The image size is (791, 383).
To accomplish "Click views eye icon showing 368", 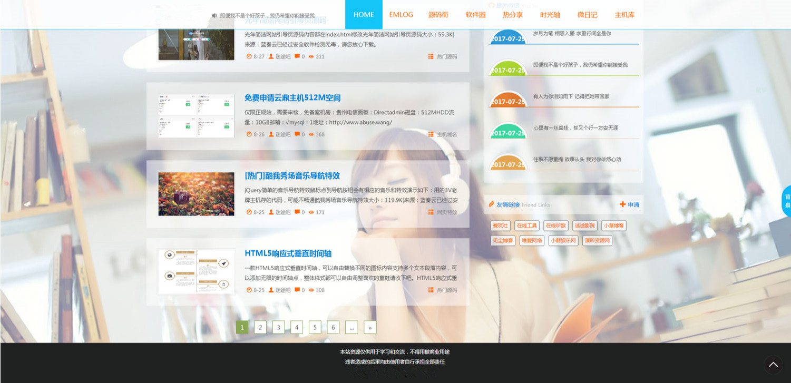I will coord(311,134).
